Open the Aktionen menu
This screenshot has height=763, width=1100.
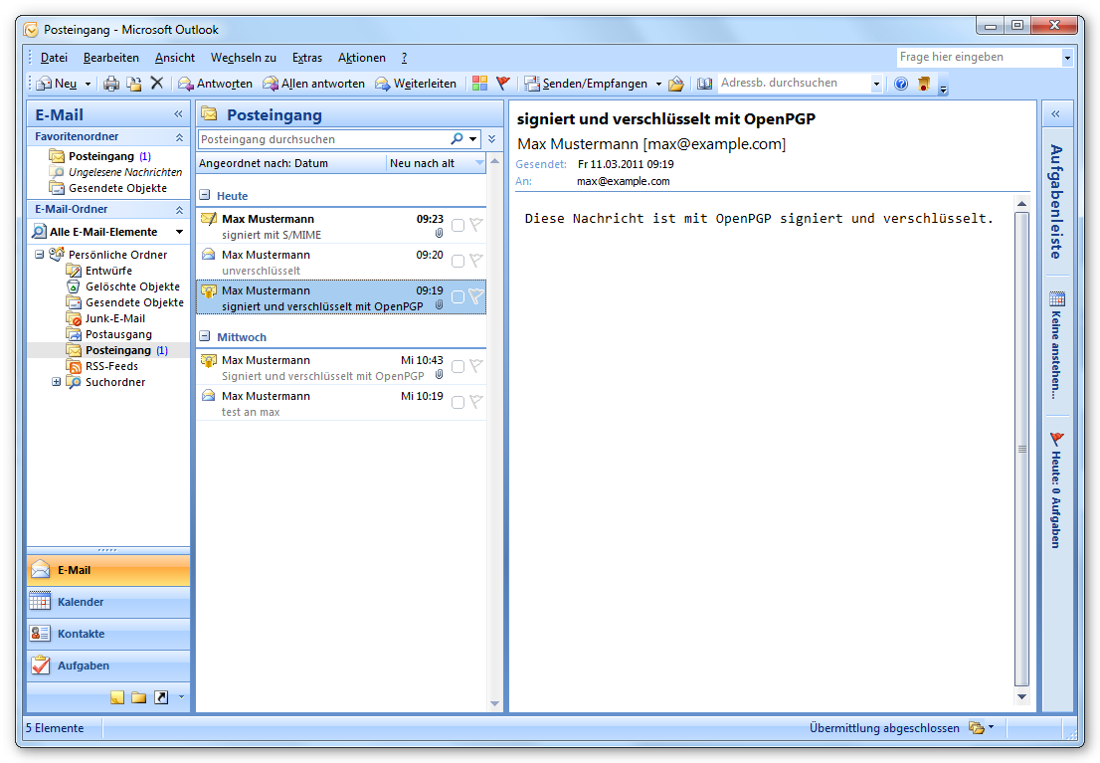pos(361,57)
